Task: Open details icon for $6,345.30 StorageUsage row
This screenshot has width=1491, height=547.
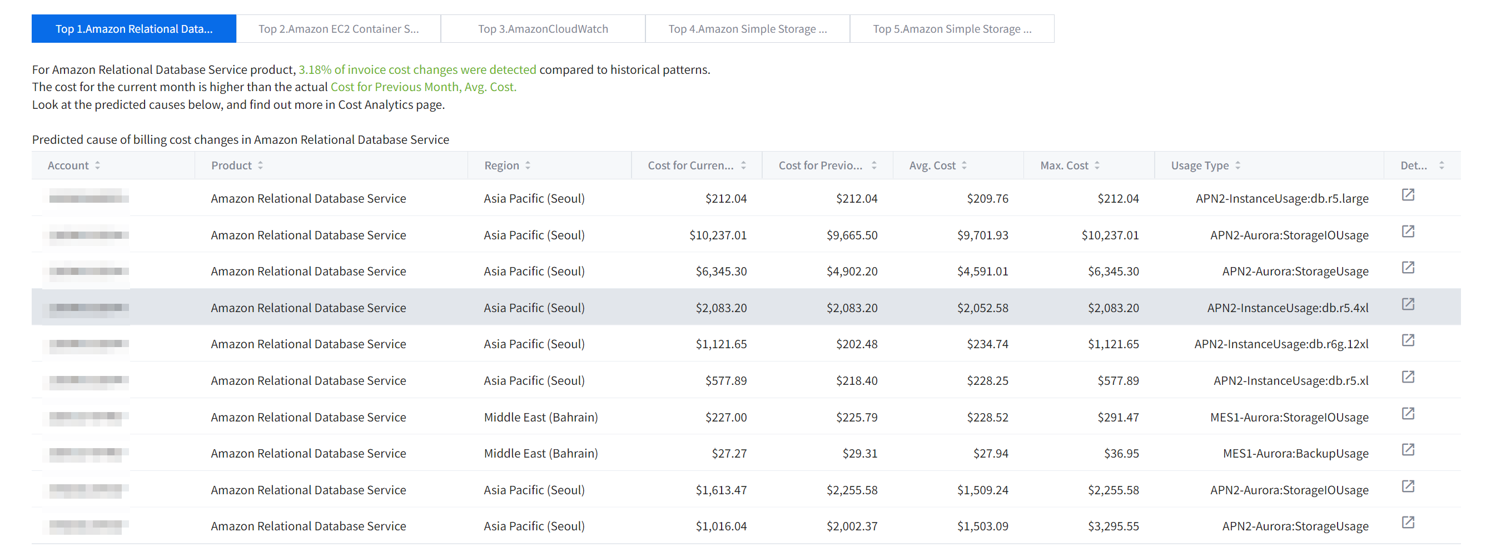Action: 1408,268
